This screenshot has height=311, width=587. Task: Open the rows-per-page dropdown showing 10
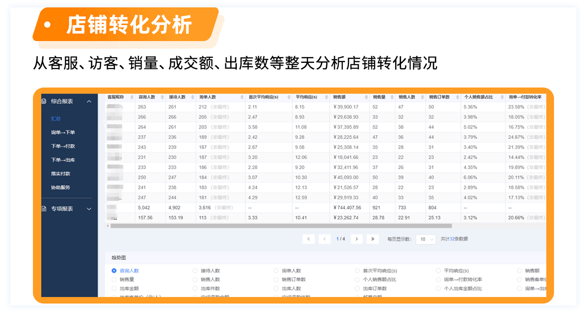[x=426, y=239]
